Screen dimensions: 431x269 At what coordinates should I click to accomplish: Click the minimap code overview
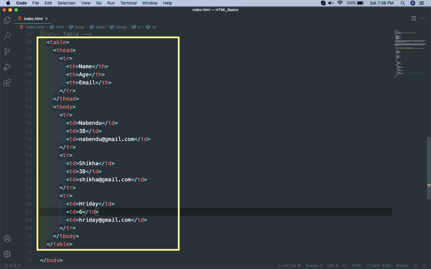click(x=410, y=54)
